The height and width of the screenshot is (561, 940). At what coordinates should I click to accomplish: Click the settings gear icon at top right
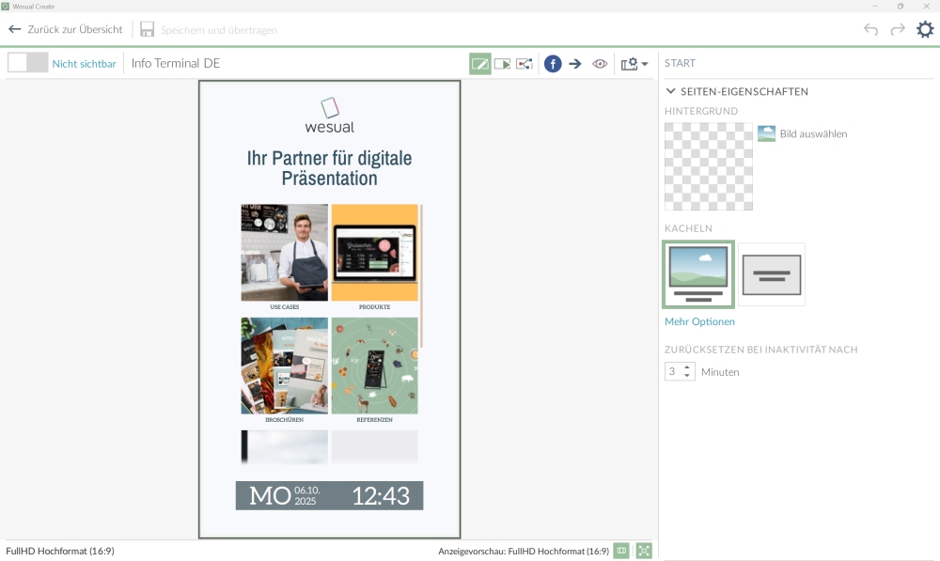point(925,29)
